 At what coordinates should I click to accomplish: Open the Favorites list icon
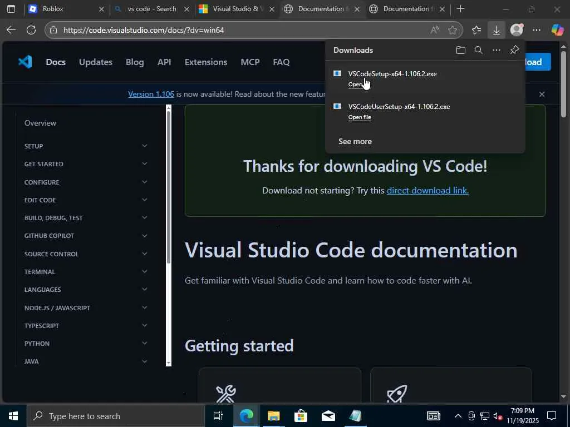[476, 30]
